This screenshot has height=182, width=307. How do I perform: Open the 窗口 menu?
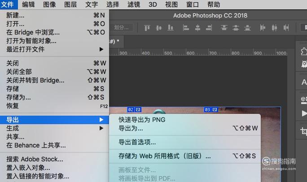193,4
